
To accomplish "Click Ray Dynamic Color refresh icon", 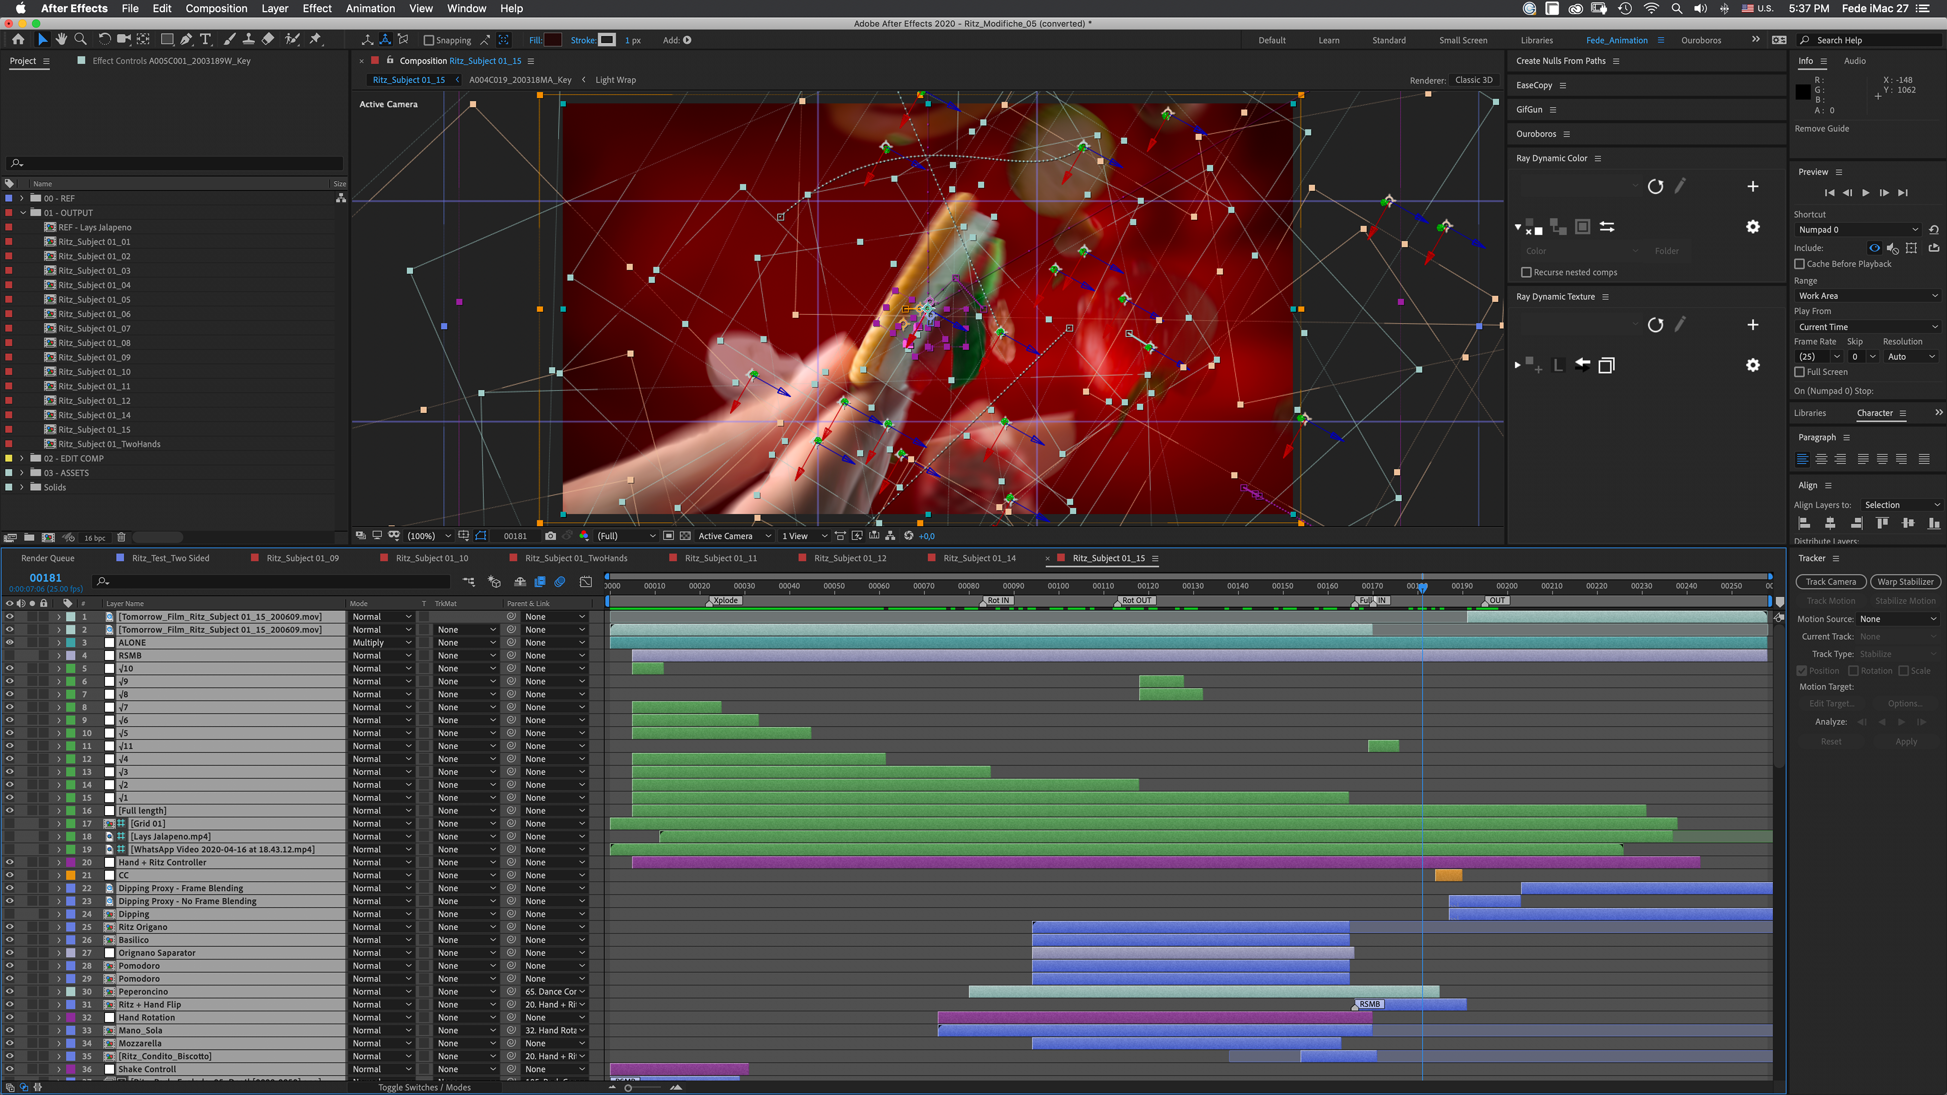I will coord(1655,187).
